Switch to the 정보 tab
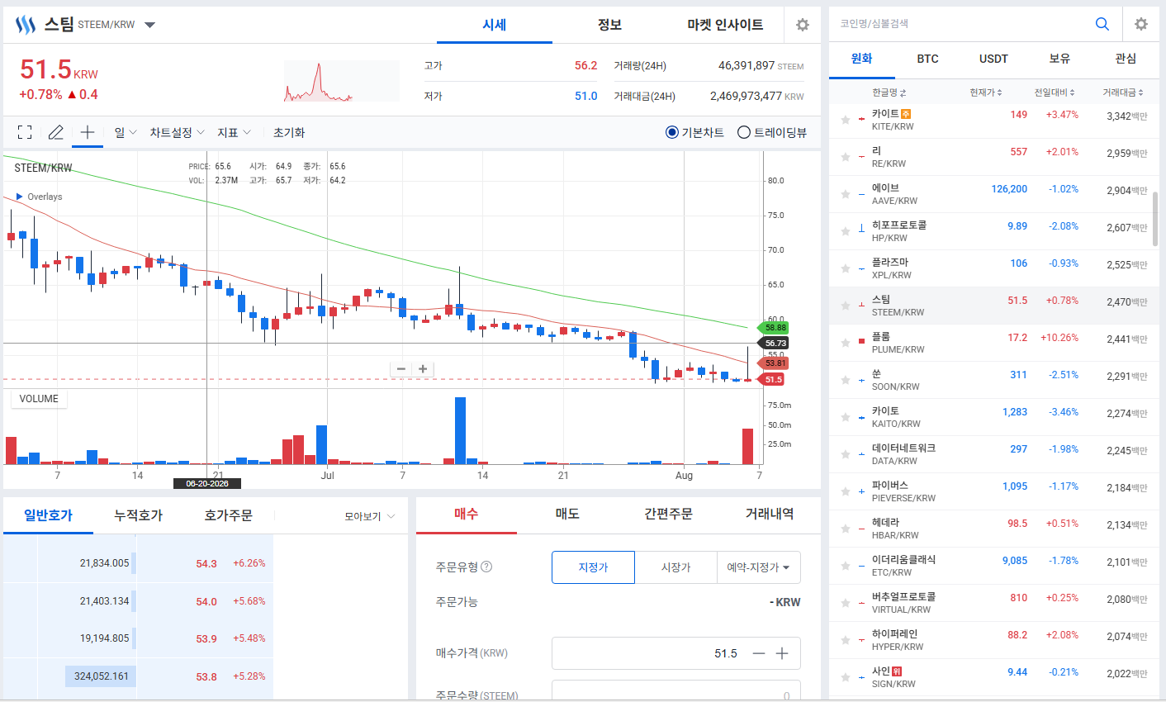The height and width of the screenshot is (702, 1166). [x=609, y=25]
